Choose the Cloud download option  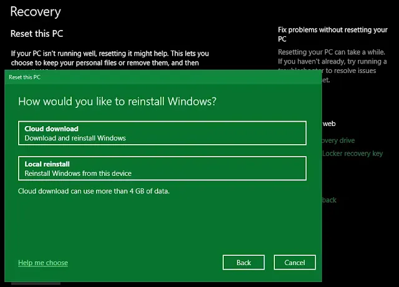point(162,133)
